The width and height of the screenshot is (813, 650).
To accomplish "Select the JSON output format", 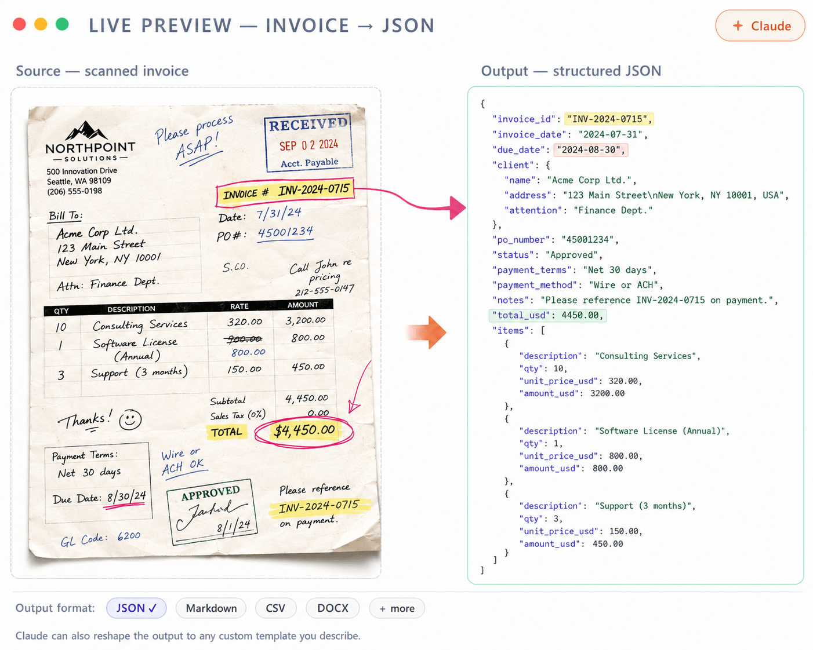I will click(x=136, y=608).
